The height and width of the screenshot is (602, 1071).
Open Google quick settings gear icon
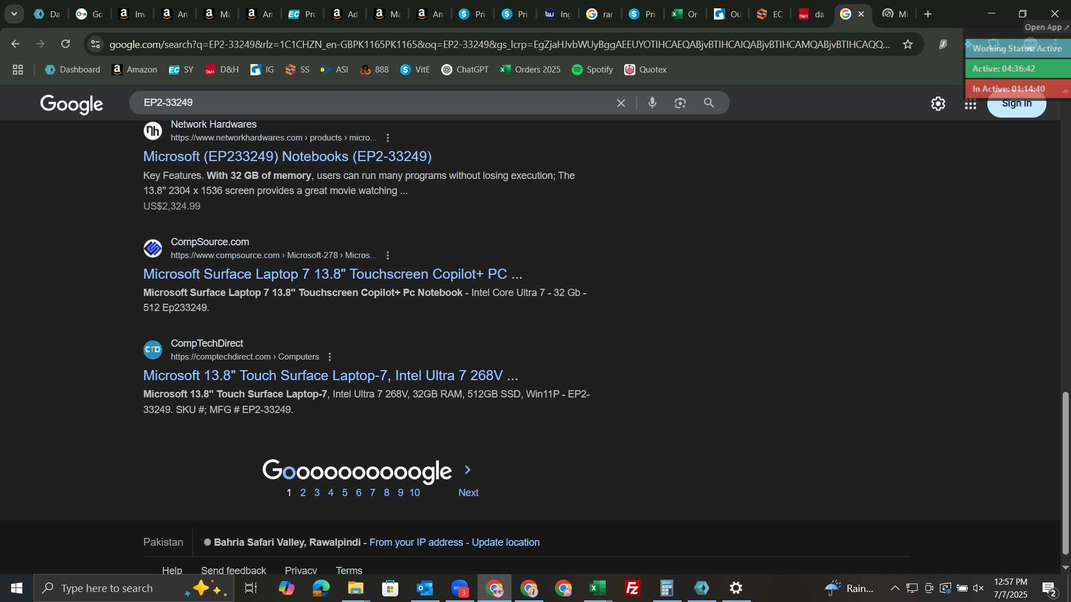click(938, 104)
